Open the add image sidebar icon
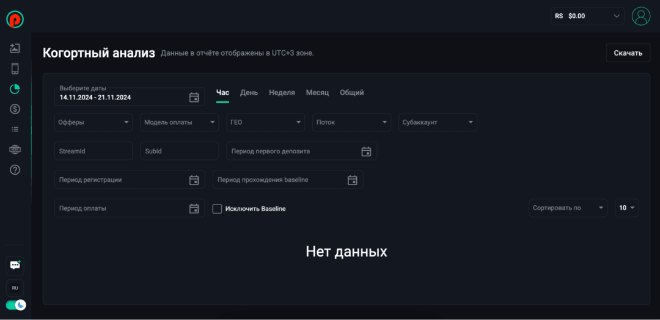 pos(15,48)
